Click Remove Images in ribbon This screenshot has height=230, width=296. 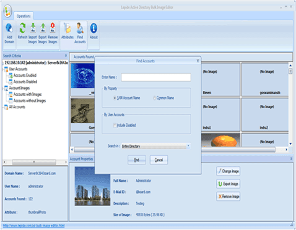(53, 33)
